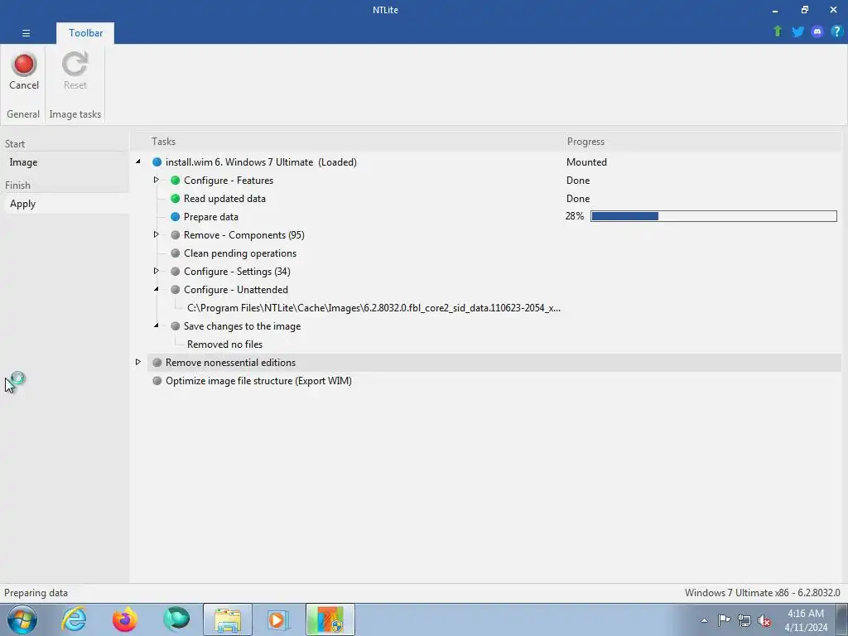Click the NTLite taskbar icon
The height and width of the screenshot is (636, 848).
tap(330, 619)
